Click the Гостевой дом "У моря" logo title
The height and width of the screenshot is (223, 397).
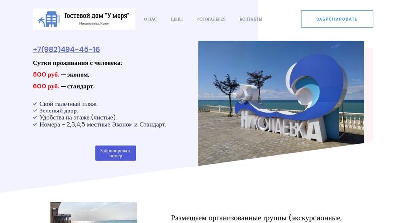[x=96, y=16]
